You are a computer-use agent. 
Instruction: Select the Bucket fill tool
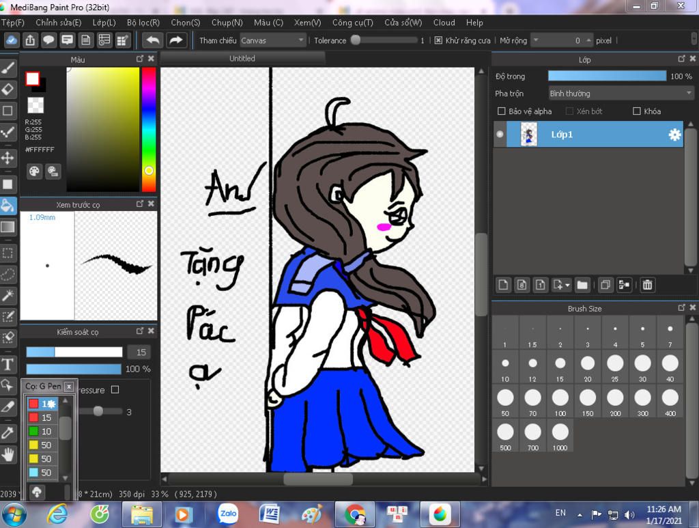pos(8,206)
